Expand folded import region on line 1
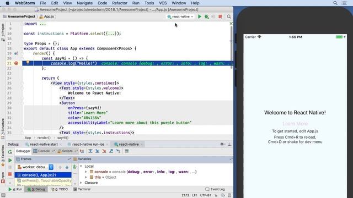The height and width of the screenshot is (198, 353). pos(43,24)
